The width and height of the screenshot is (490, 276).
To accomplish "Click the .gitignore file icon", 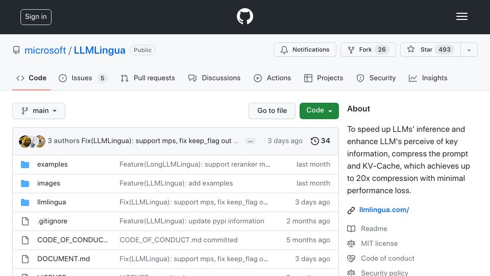I will tap(26, 221).
